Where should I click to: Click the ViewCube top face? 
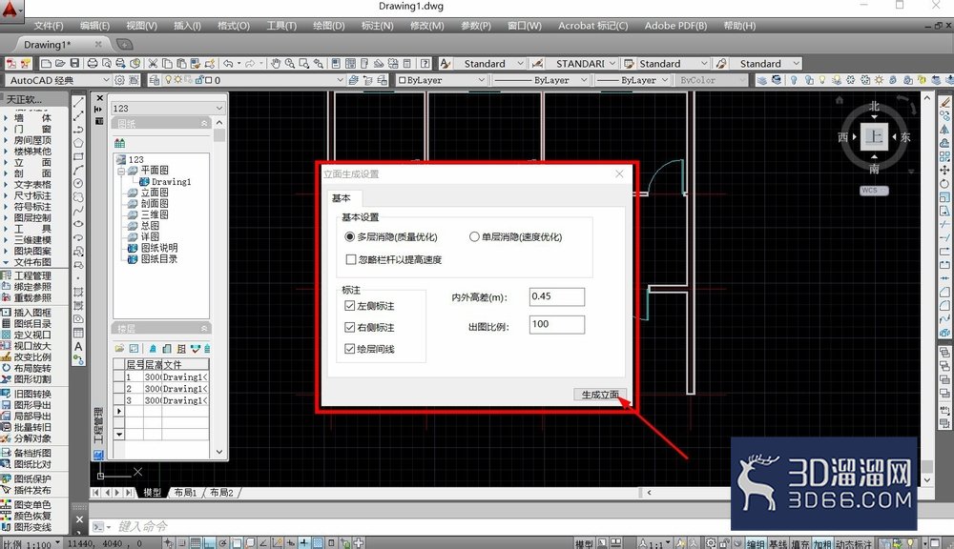[x=874, y=136]
